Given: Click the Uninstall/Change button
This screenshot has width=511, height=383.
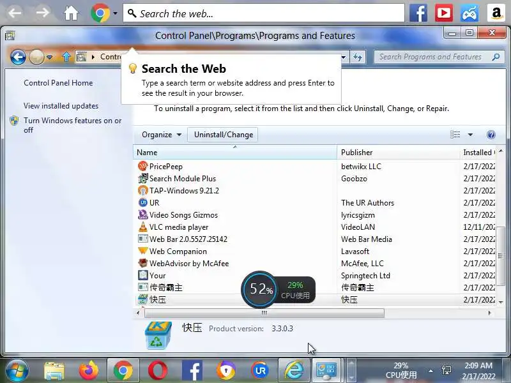Looking at the screenshot, I should tap(223, 135).
